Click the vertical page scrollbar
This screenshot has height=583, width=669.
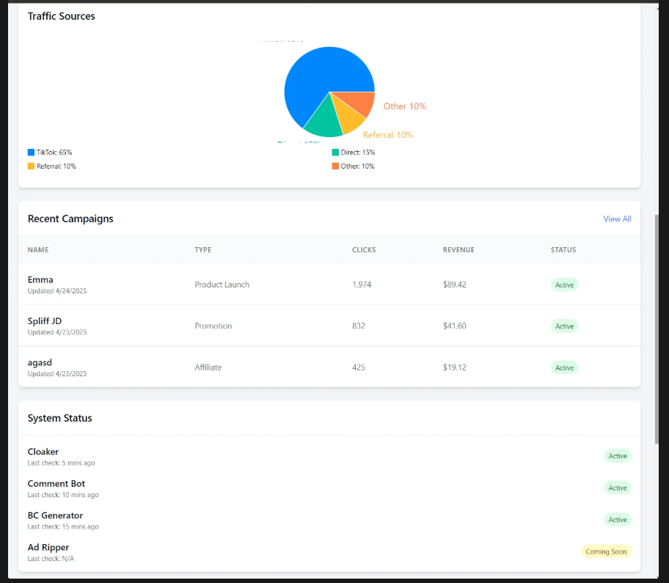pyautogui.click(x=657, y=330)
